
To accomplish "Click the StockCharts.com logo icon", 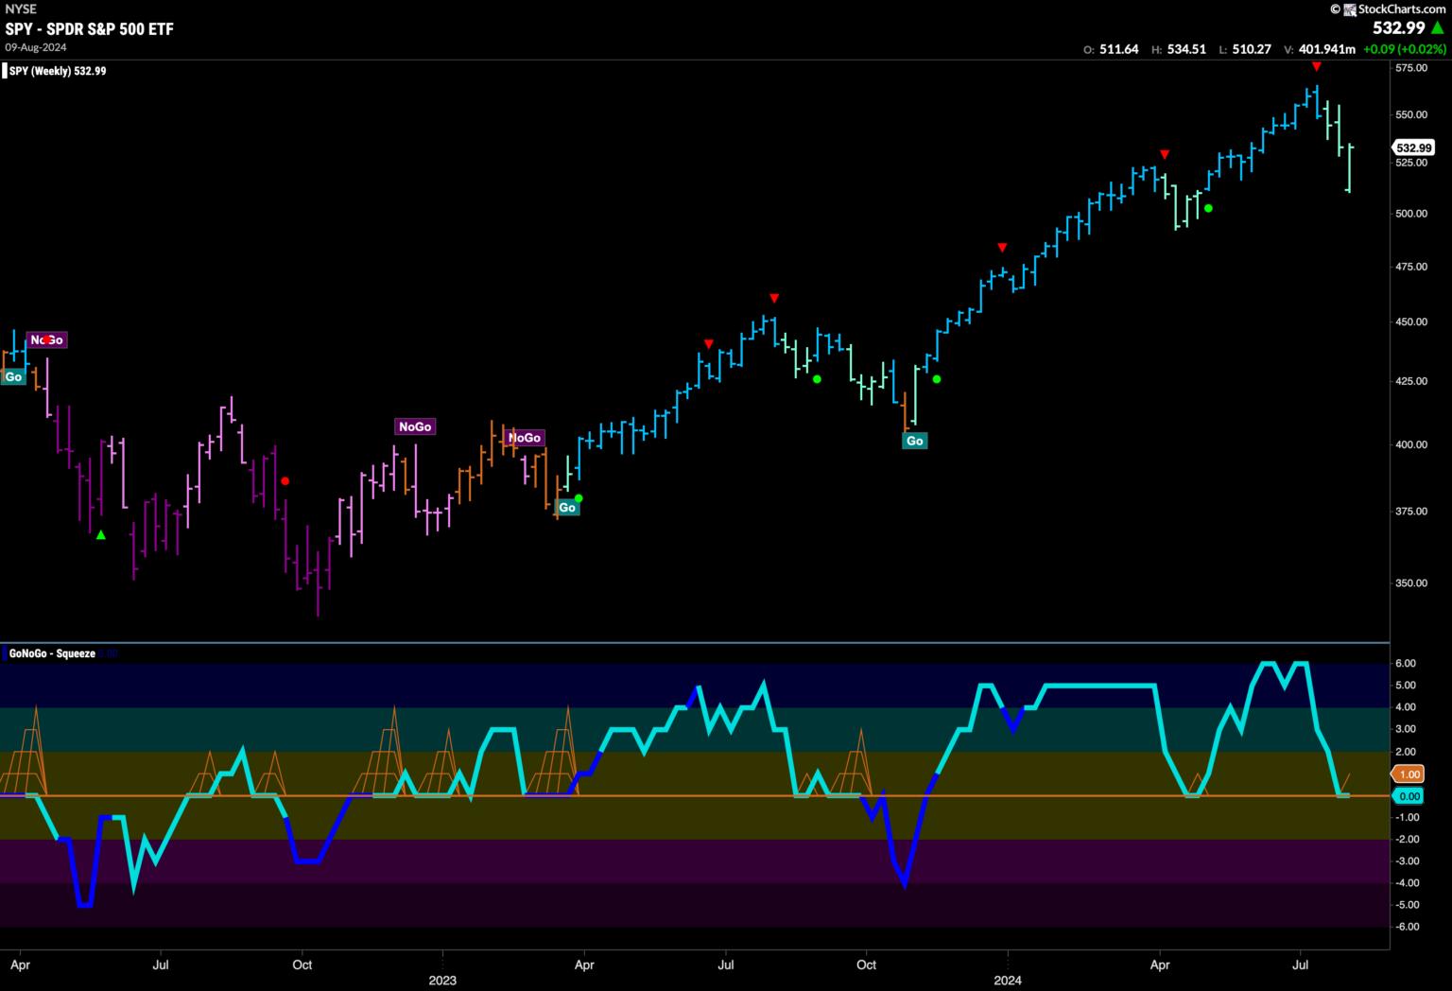I will pyautogui.click(x=1349, y=9).
